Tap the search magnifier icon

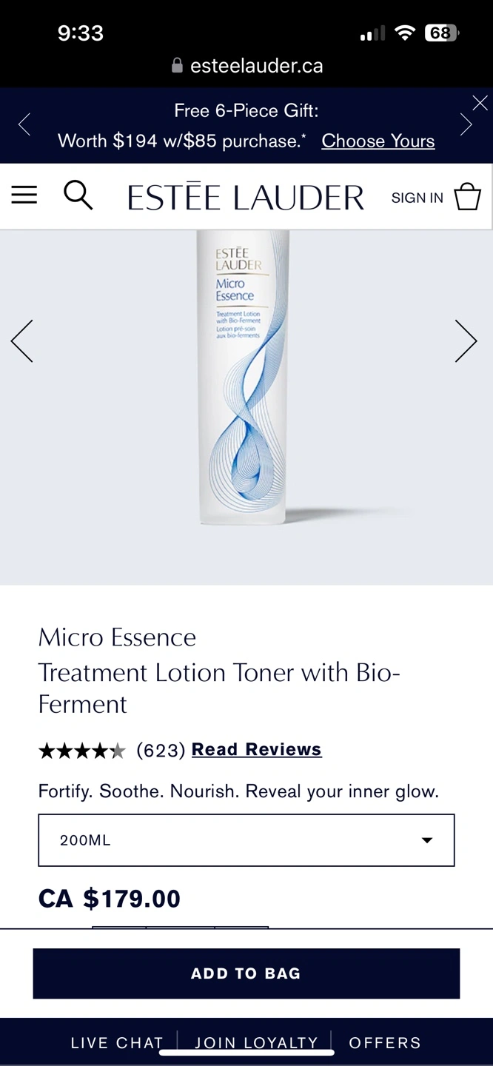(78, 195)
